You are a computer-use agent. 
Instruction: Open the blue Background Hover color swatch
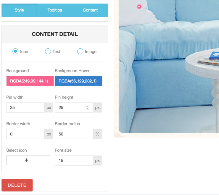pos(78,81)
